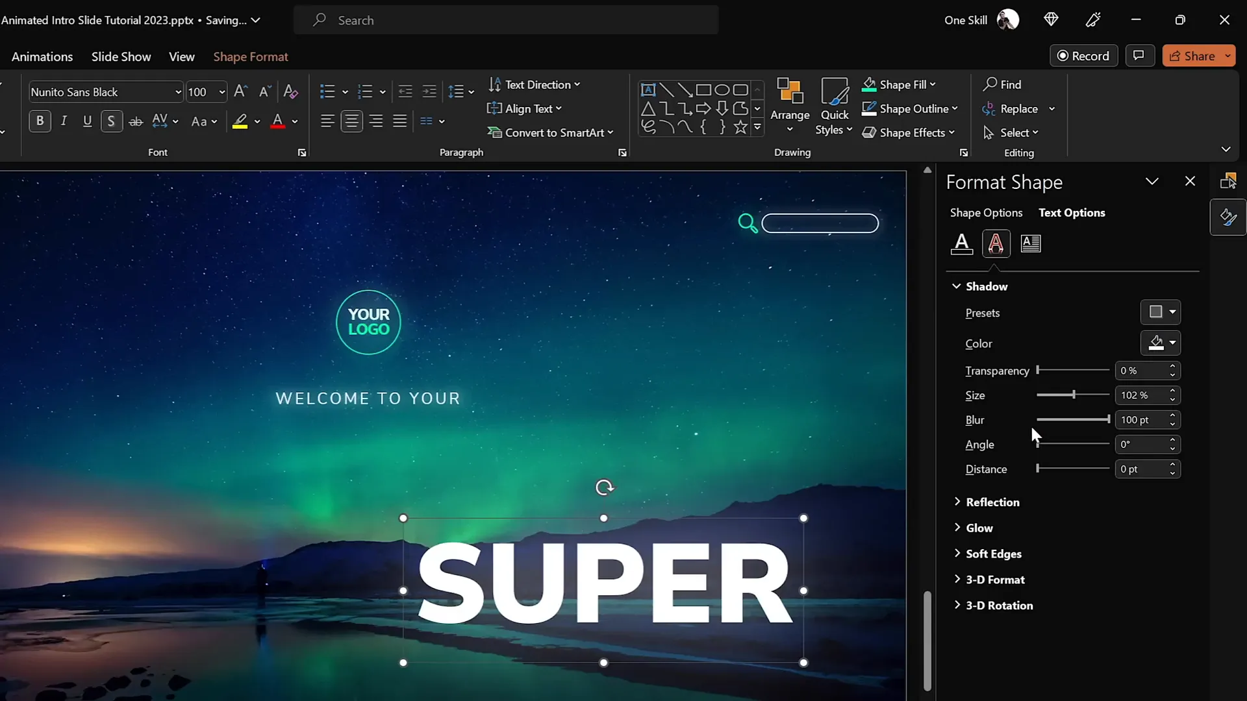
Task: Open Text Direction dropdown
Action: pyautogui.click(x=534, y=84)
